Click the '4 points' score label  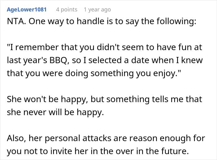coord(67,10)
